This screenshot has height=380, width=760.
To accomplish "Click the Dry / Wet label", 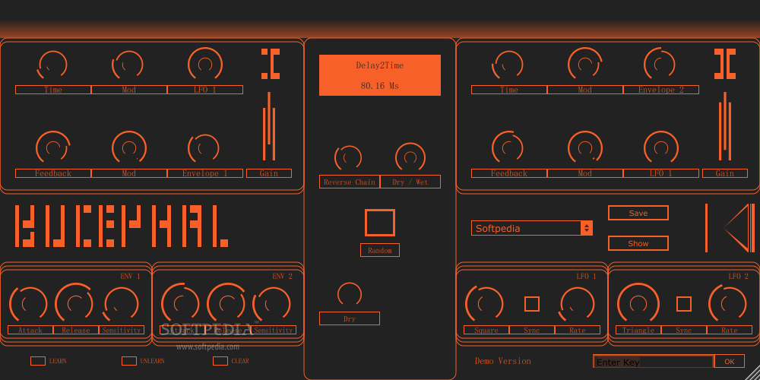I will [410, 182].
